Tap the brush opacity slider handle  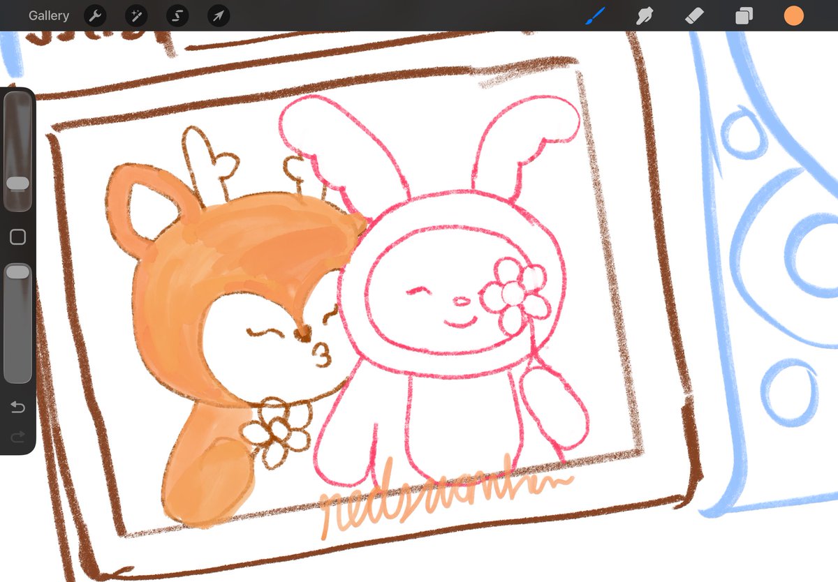[x=17, y=271]
